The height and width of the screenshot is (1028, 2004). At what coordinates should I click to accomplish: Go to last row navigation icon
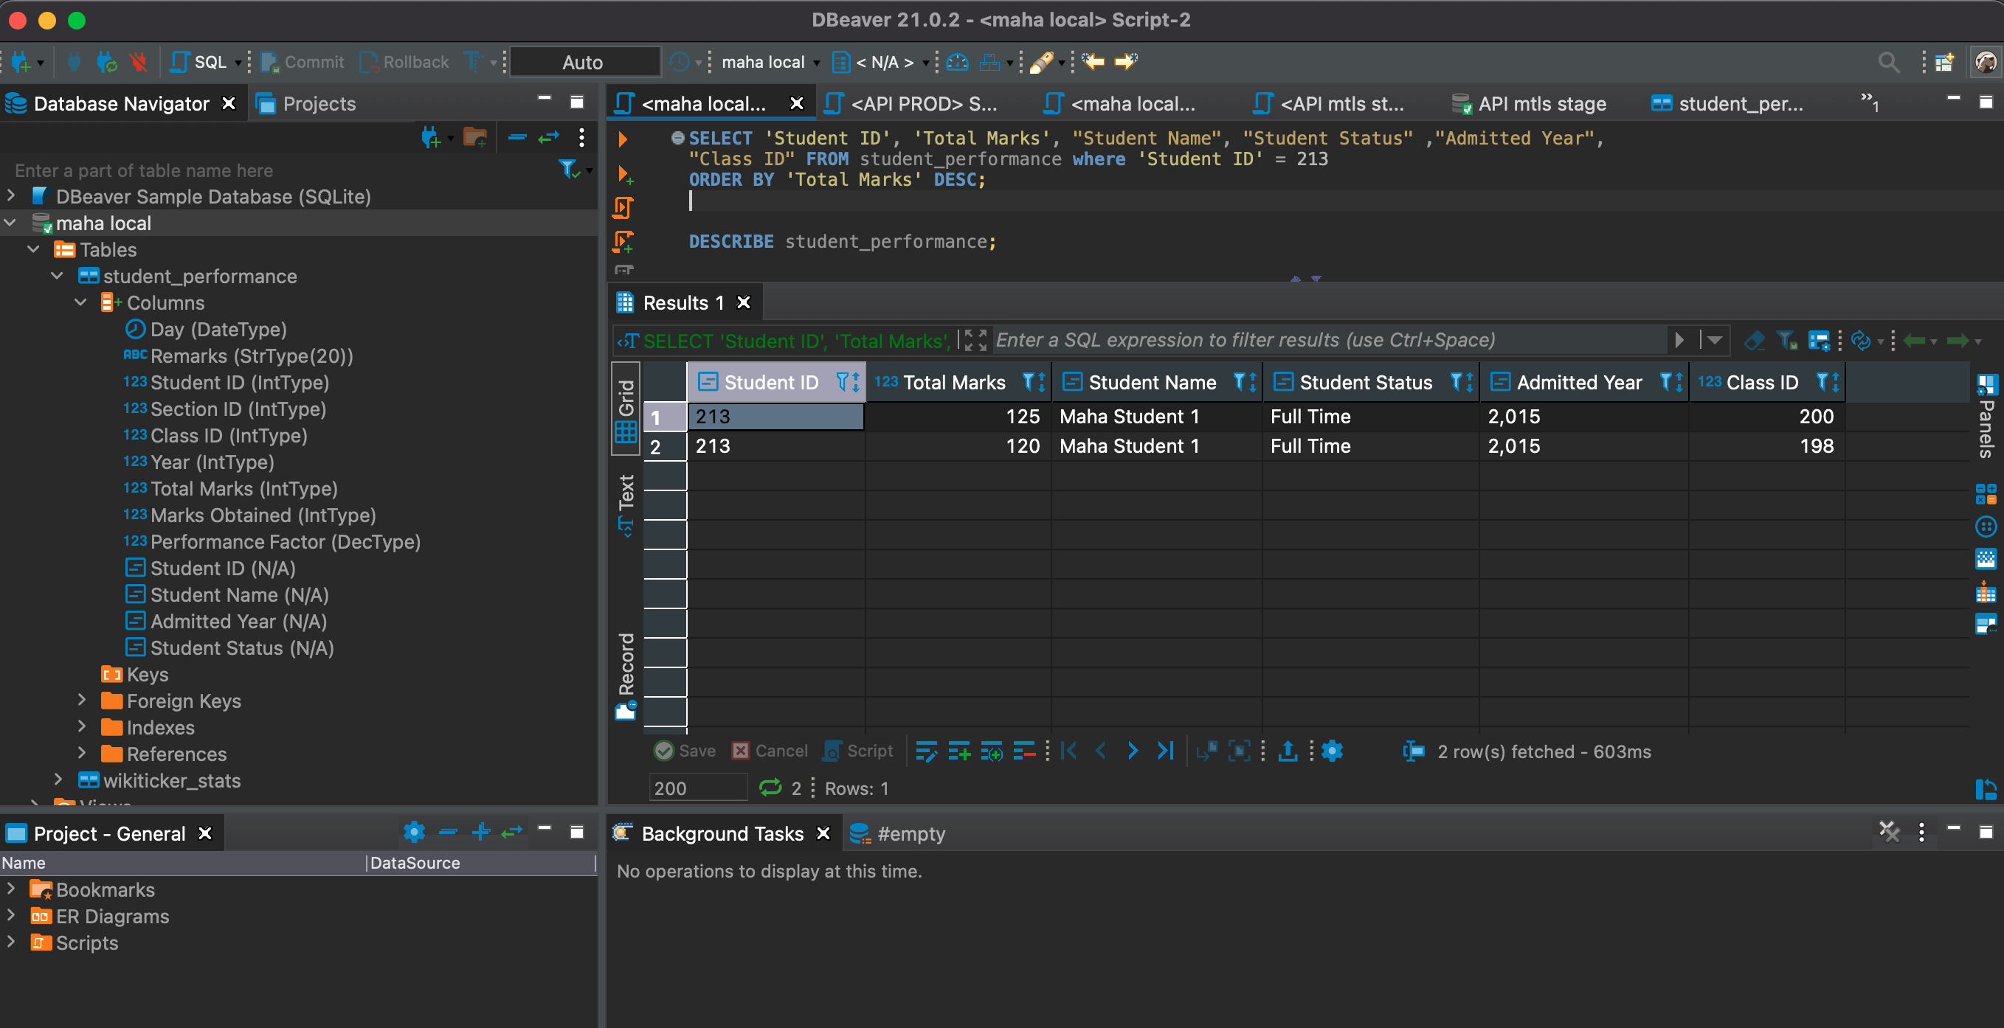pyautogui.click(x=1164, y=751)
